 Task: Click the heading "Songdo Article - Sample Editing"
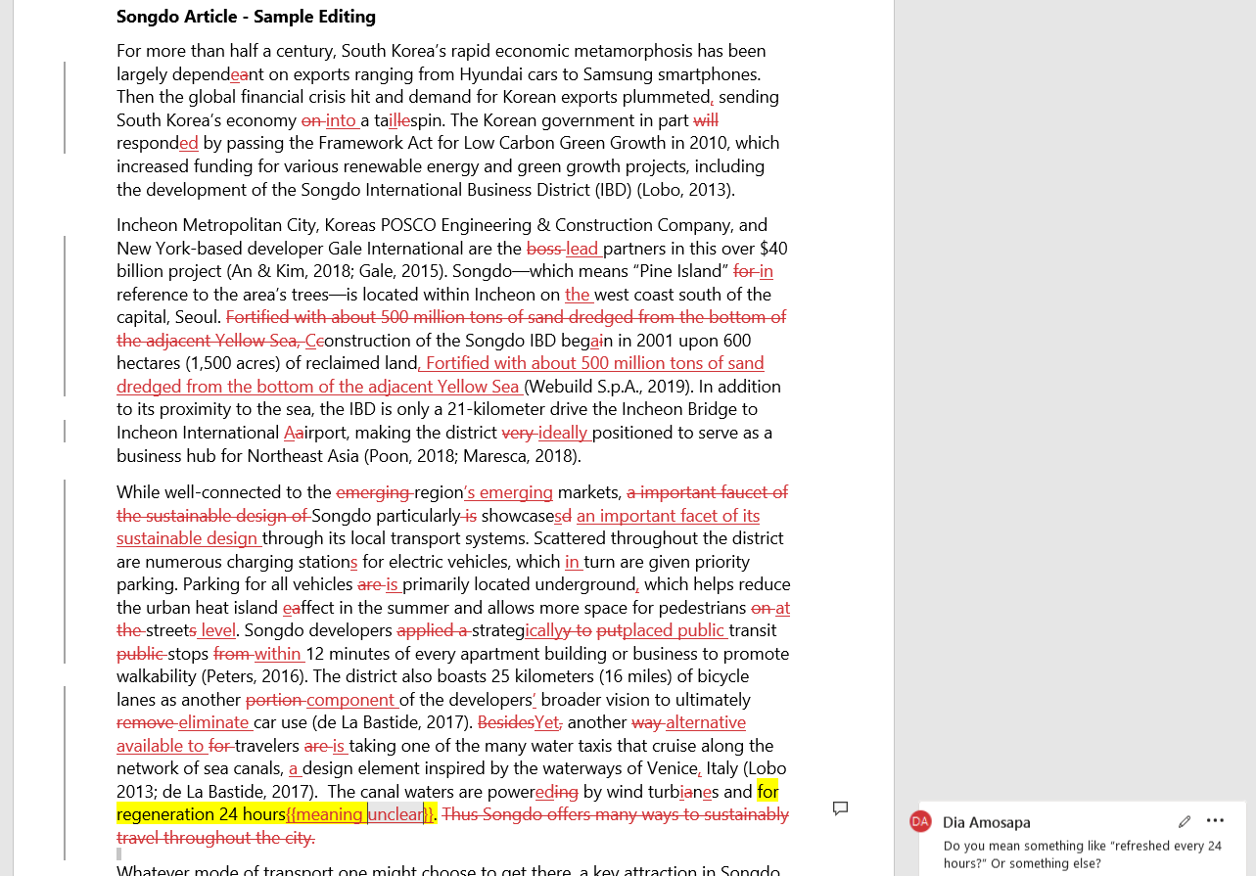(x=246, y=17)
